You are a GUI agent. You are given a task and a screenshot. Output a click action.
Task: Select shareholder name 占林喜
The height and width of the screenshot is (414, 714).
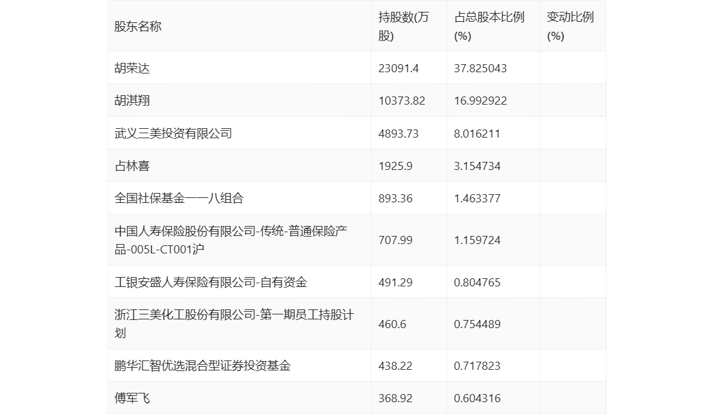132,166
